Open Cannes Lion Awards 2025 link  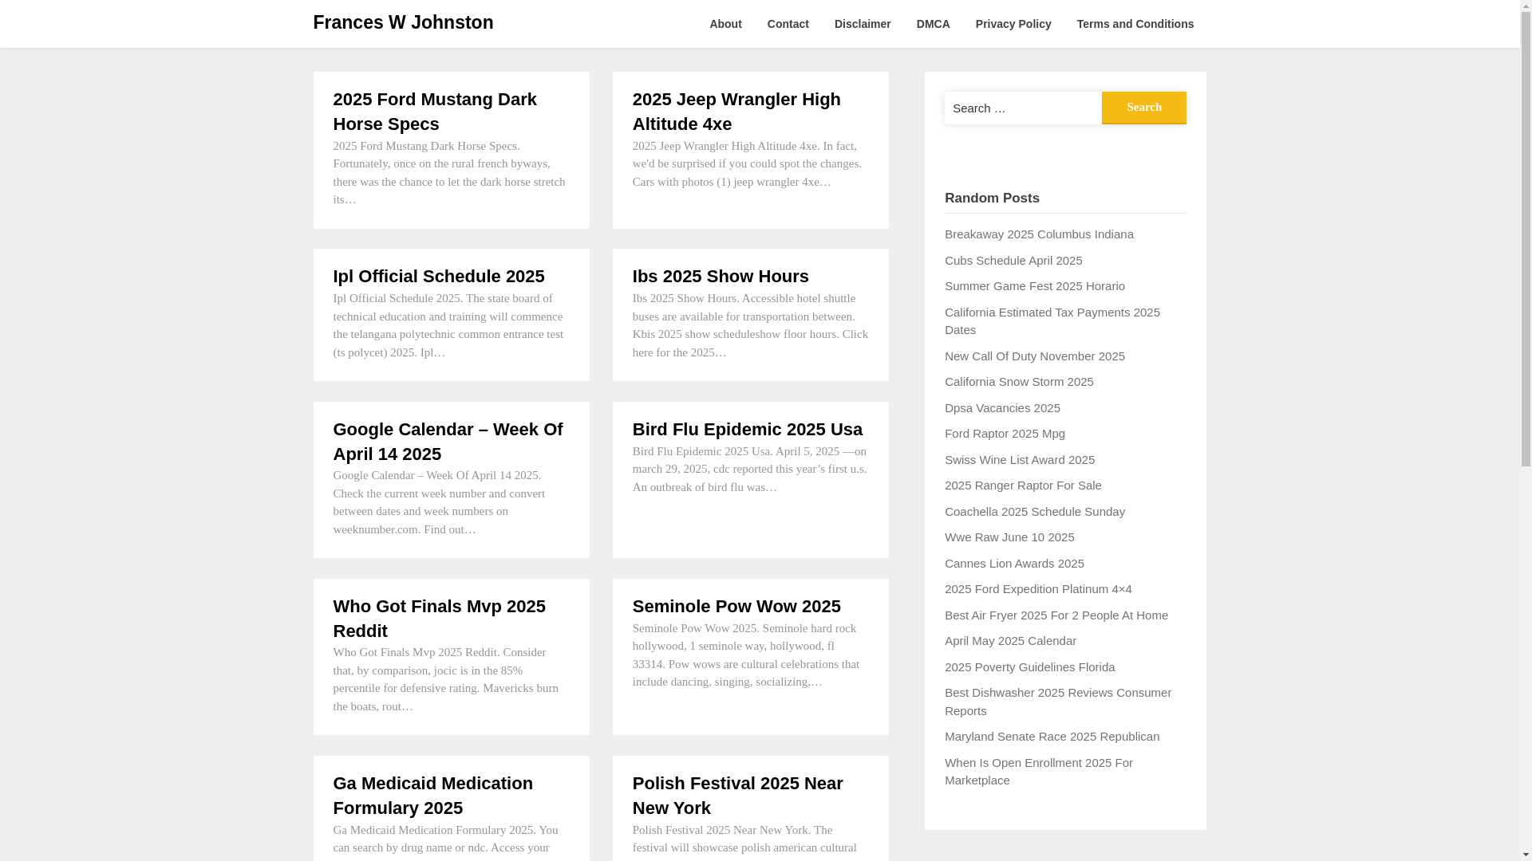pos(1014,564)
